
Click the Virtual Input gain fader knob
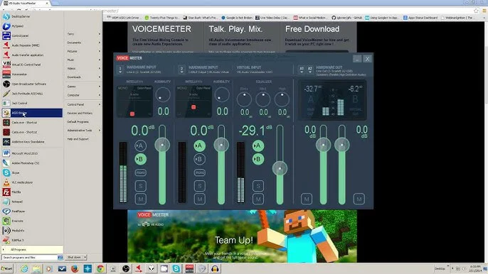(x=280, y=168)
